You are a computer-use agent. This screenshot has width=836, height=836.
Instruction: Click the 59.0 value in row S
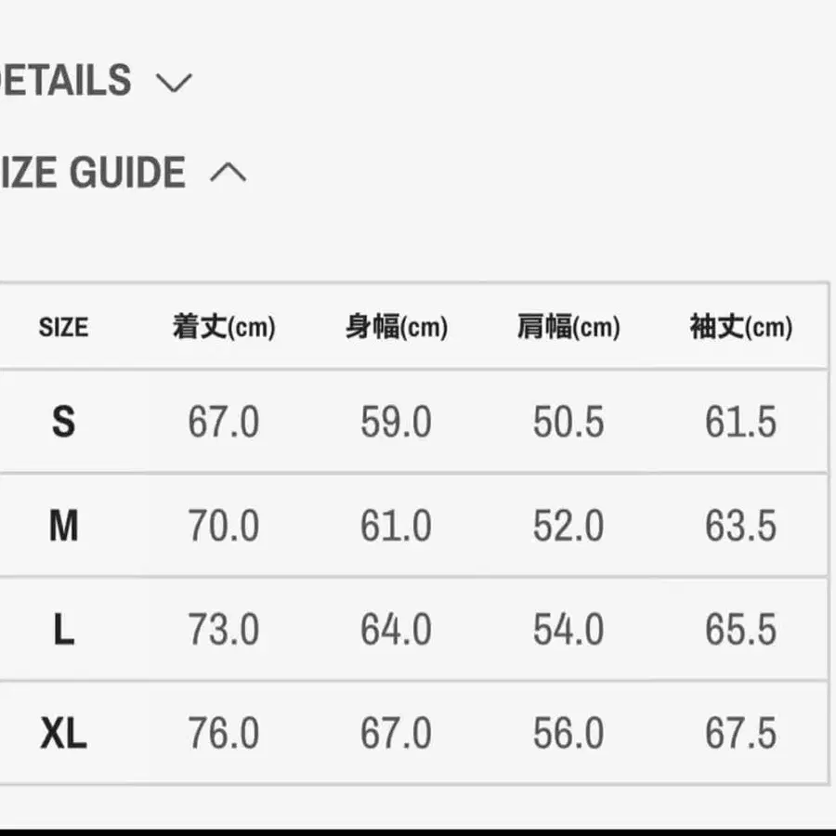tap(397, 423)
